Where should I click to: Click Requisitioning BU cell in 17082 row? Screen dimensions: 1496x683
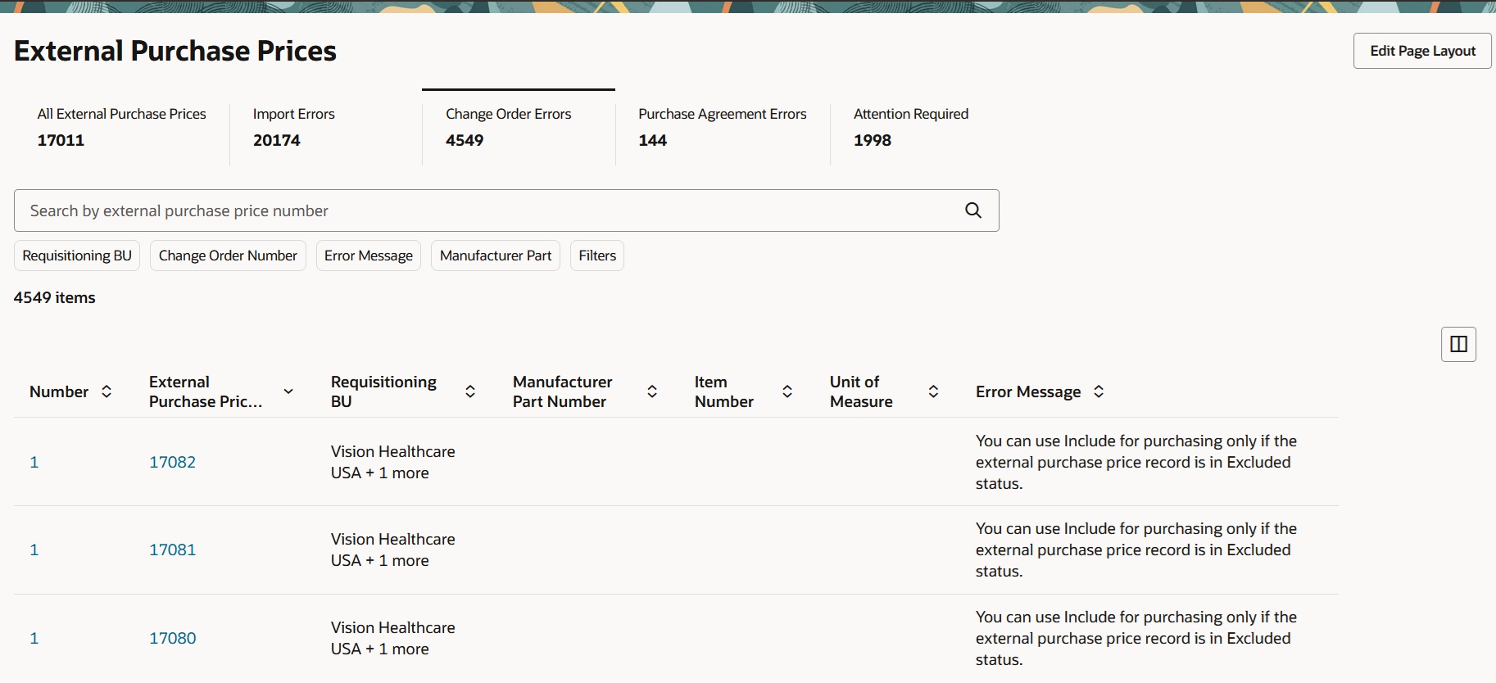pos(393,462)
